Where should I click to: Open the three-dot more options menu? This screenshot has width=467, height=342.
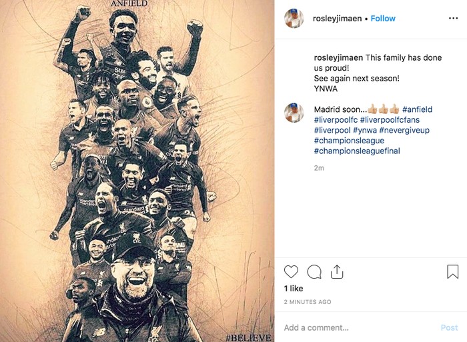(453, 19)
